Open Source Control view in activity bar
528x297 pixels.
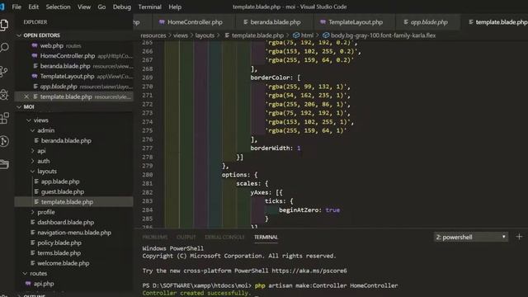[x=4, y=71]
